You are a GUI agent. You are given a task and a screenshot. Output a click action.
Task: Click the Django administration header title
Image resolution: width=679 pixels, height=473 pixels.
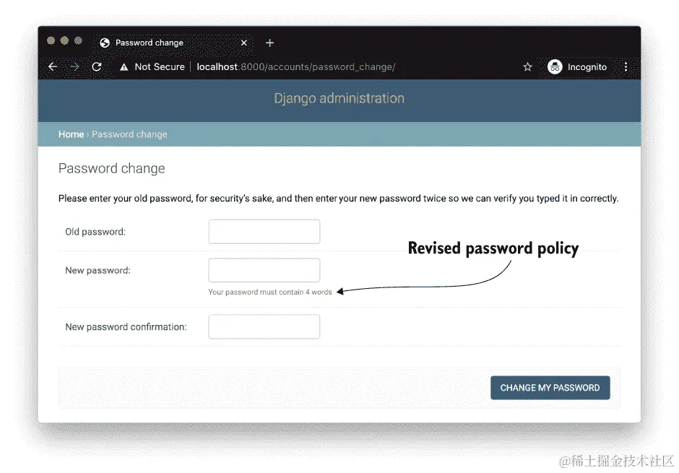pyautogui.click(x=339, y=98)
